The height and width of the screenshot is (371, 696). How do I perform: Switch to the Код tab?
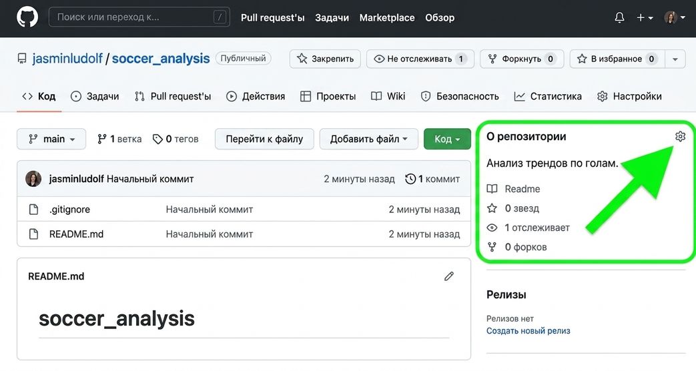click(x=39, y=96)
